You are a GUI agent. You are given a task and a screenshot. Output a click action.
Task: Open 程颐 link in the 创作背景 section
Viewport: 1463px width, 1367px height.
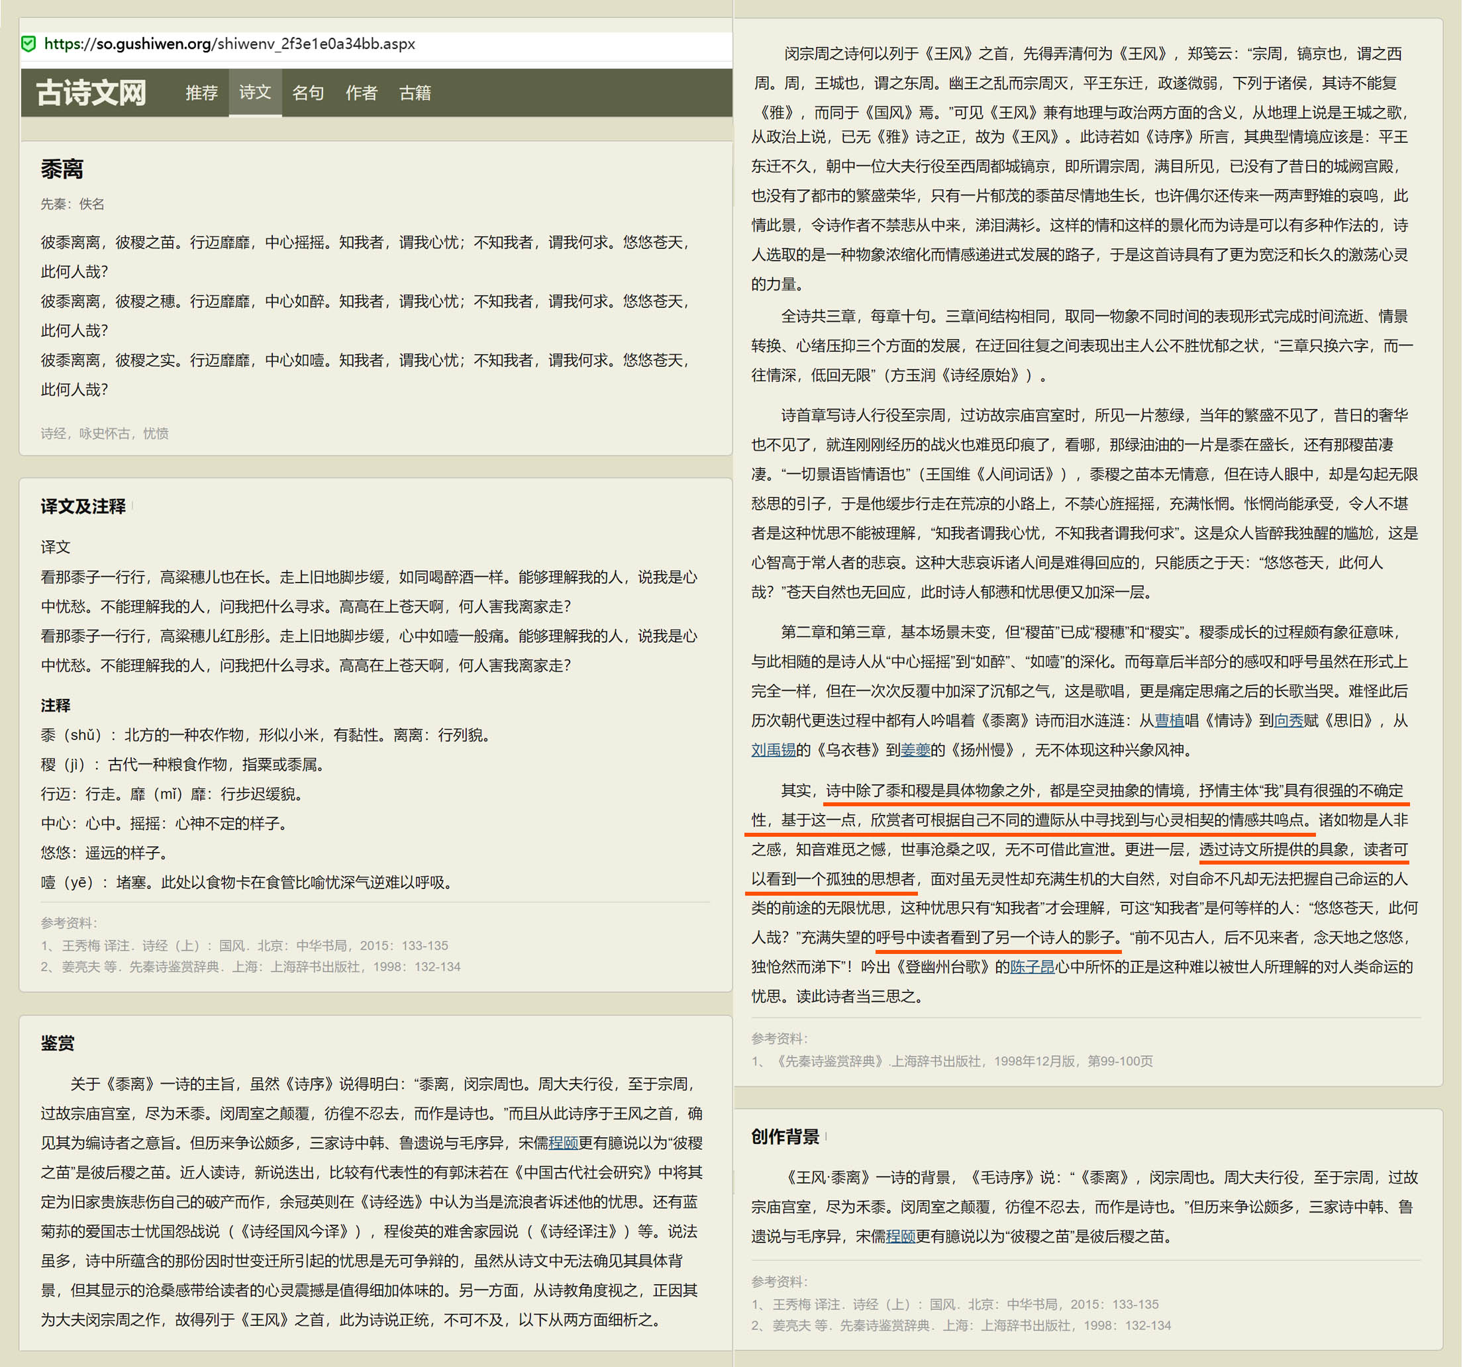tap(900, 1236)
